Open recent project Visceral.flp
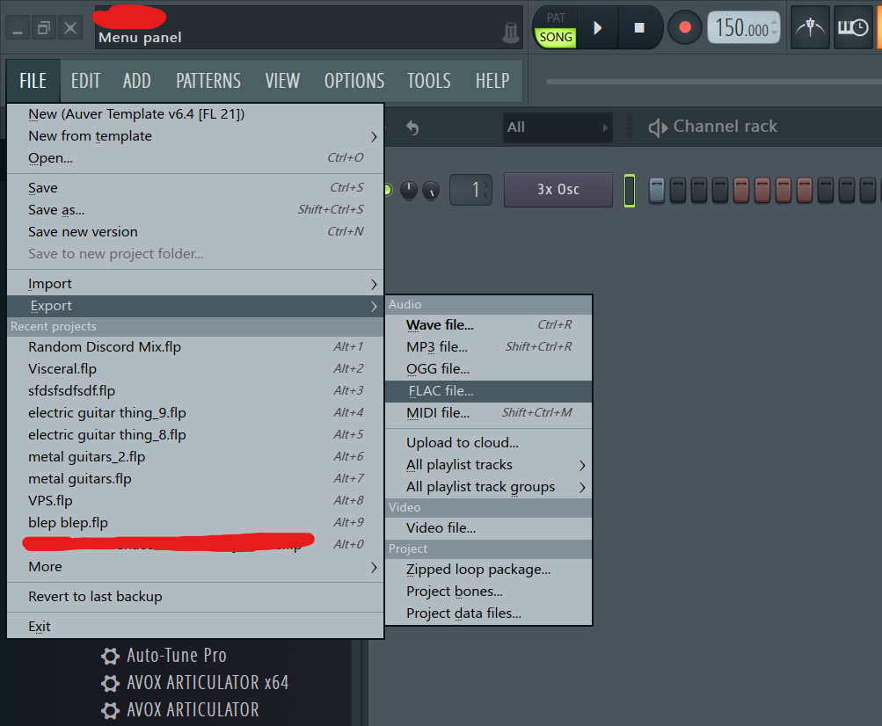This screenshot has width=882, height=726. tap(196, 369)
